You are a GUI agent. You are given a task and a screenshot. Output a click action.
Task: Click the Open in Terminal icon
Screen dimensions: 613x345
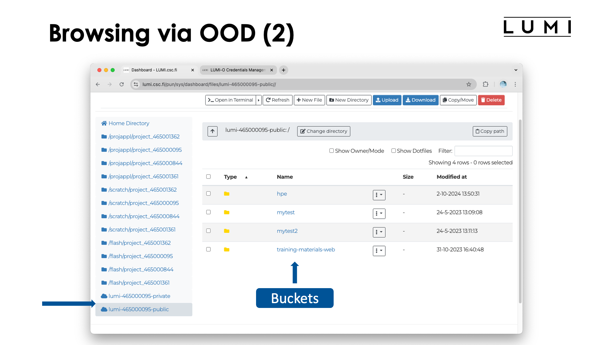pyautogui.click(x=230, y=100)
